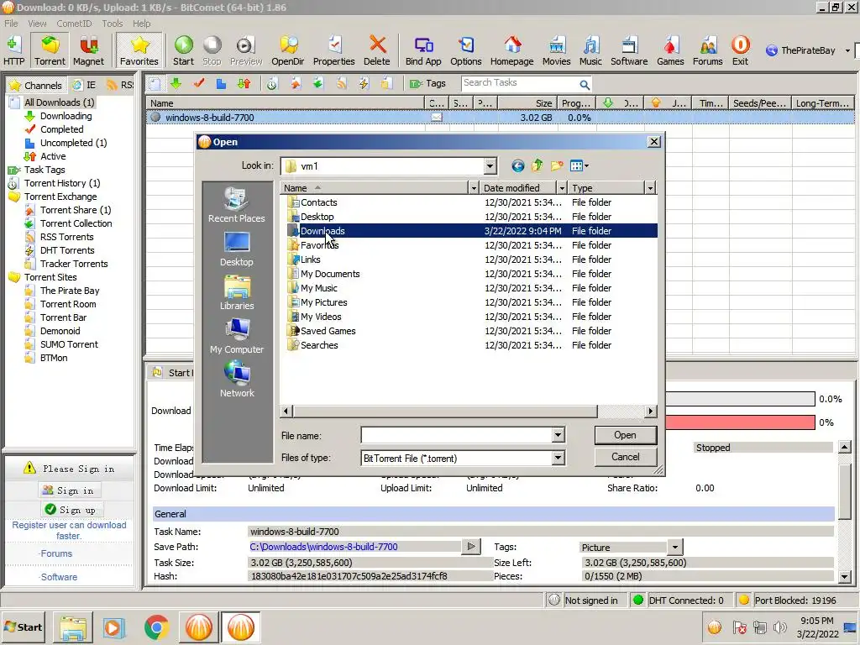The width and height of the screenshot is (860, 645).
Task: Switch to the IE tab
Action: (x=85, y=85)
